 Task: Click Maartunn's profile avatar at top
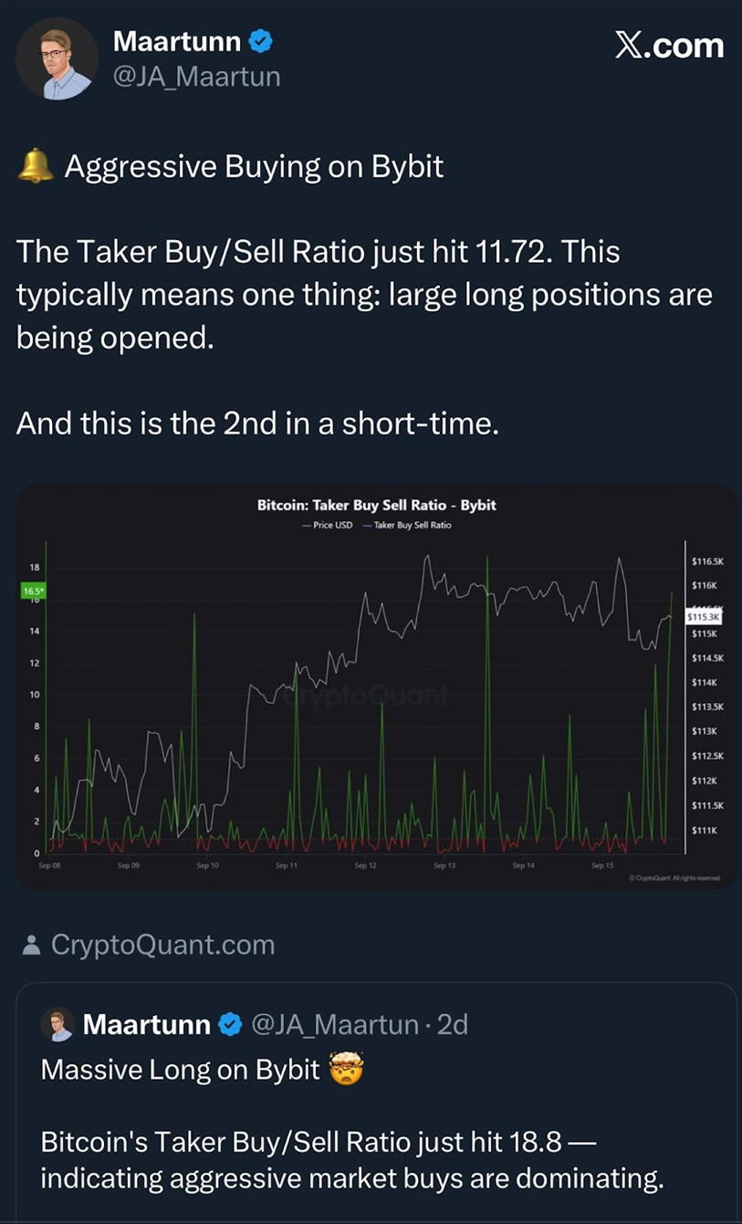[56, 58]
